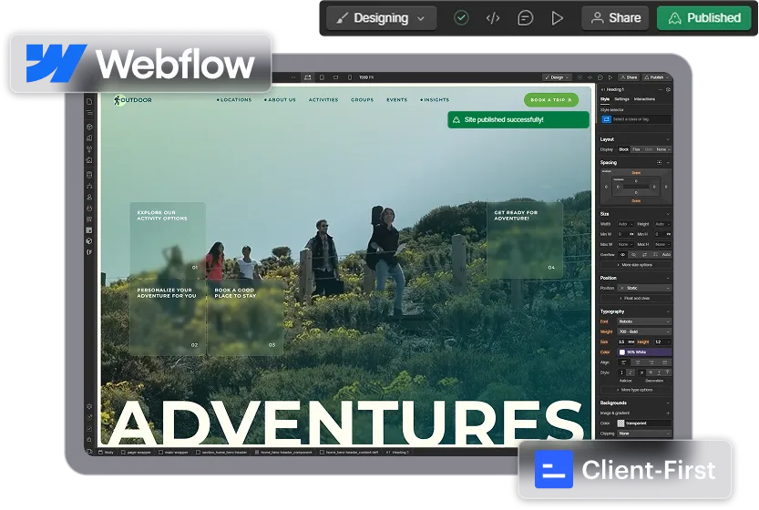Open the Ecommerce basket icon in left sidebar
Image resolution: width=759 pixels, height=510 pixels.
(x=89, y=208)
